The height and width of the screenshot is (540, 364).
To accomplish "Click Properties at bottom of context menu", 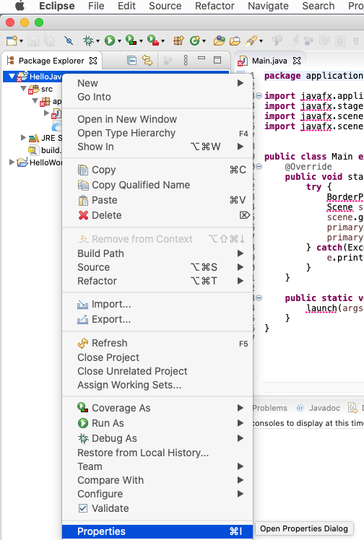I will pos(157,531).
